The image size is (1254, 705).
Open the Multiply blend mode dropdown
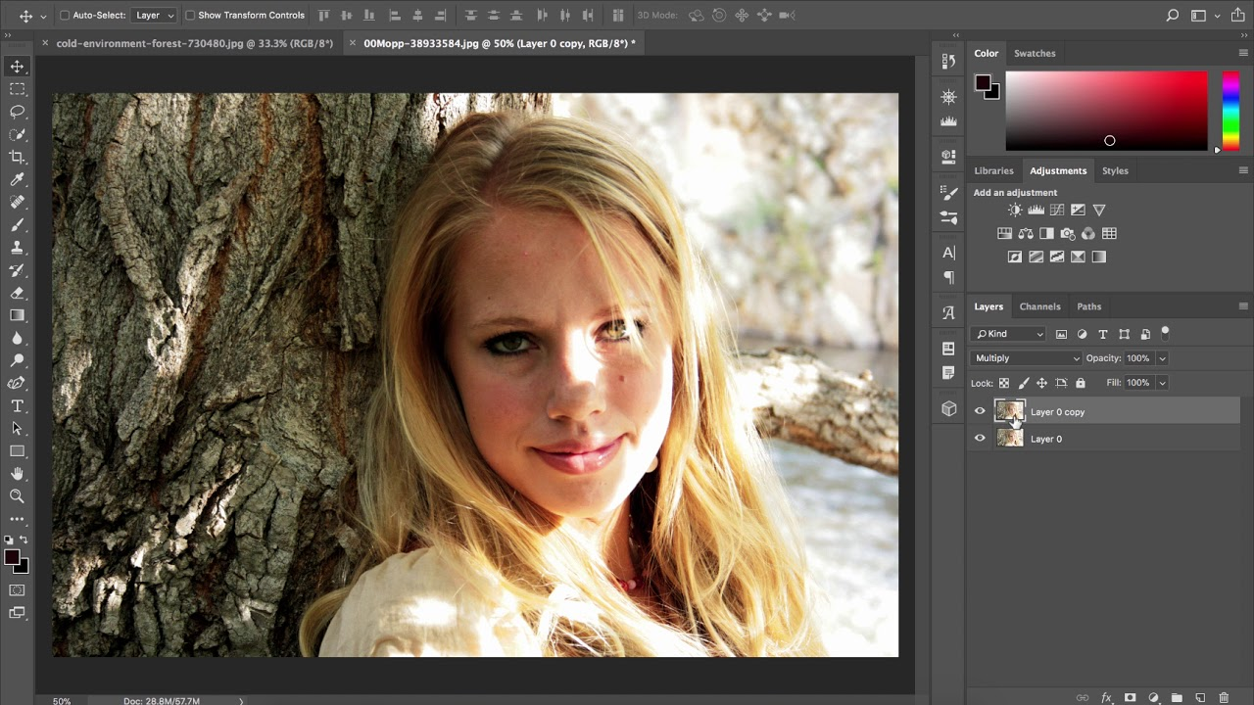coord(1025,357)
